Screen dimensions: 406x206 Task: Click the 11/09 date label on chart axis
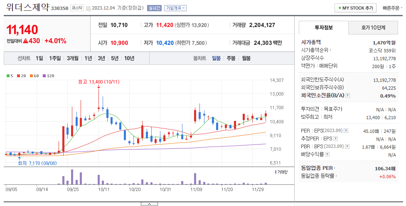pyautogui.click(x=196, y=189)
